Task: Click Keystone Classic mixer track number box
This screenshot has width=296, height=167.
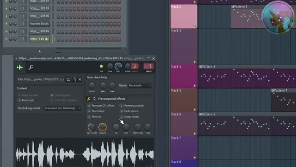Action: [23, 24]
